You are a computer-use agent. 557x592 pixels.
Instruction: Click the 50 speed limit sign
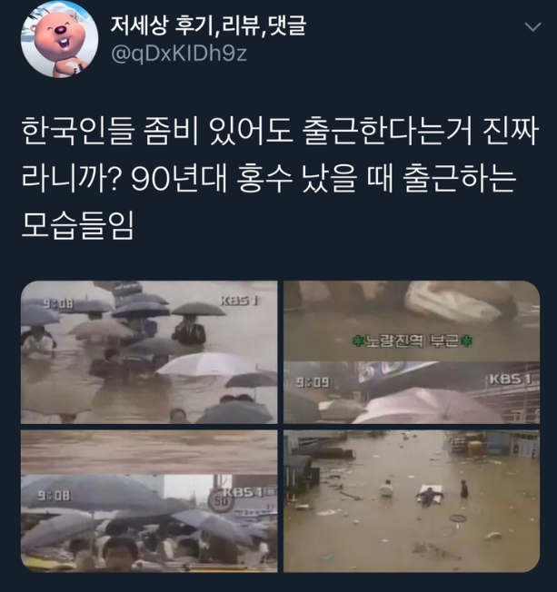[x=221, y=502]
